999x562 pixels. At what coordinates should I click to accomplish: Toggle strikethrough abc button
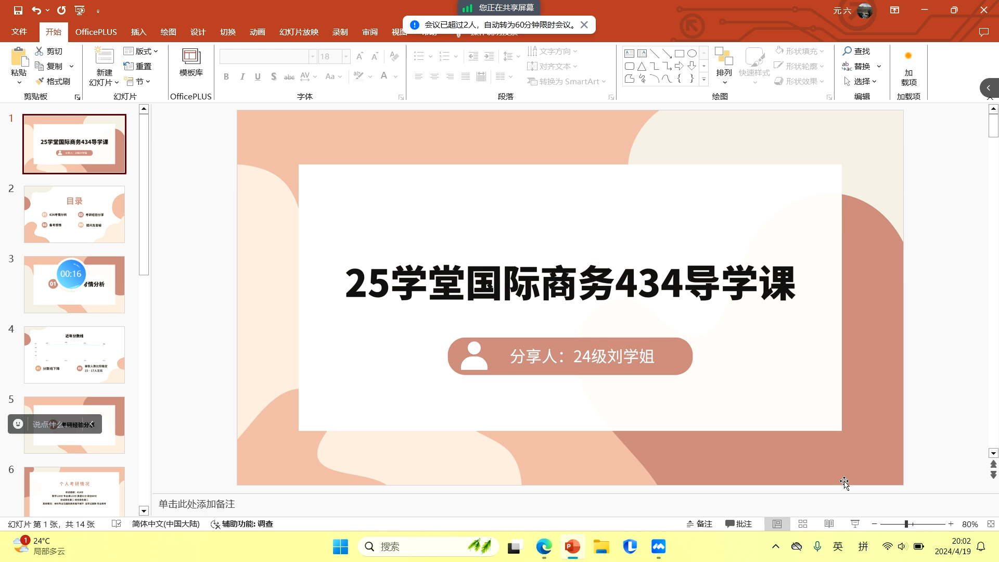coord(289,76)
